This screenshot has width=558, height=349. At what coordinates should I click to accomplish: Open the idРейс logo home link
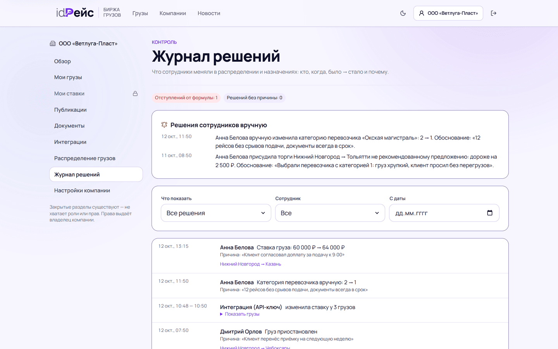coord(75,13)
